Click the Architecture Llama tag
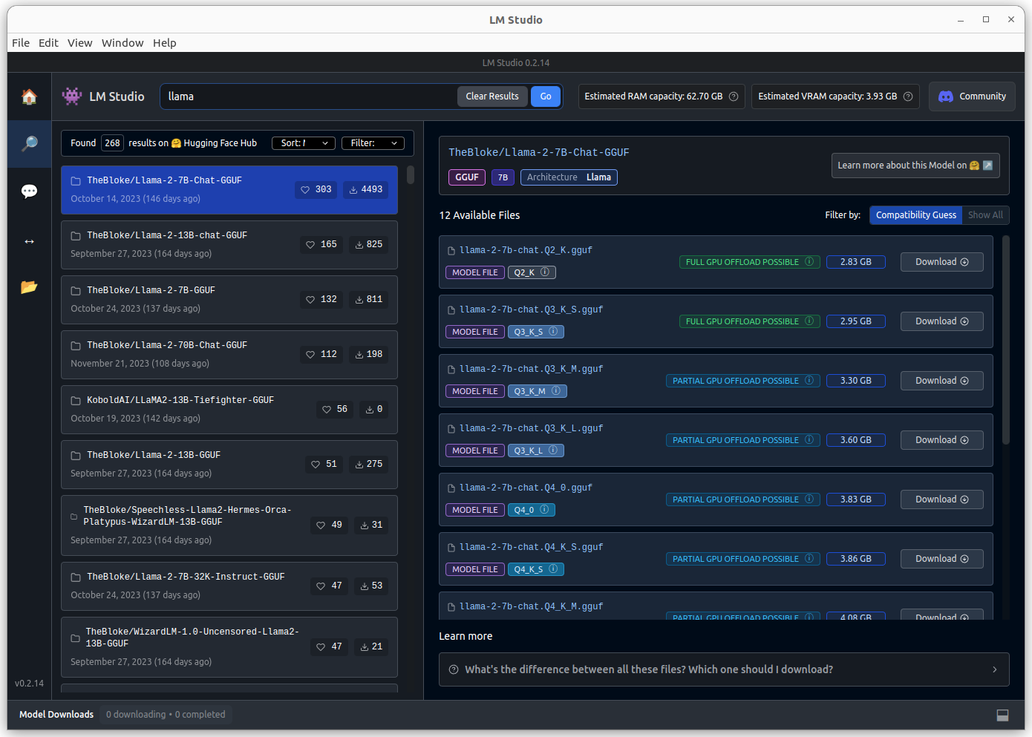 (569, 177)
